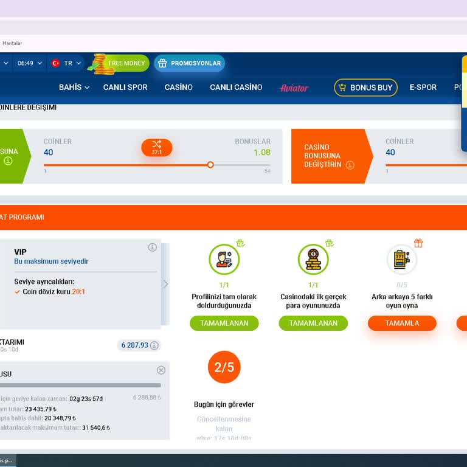Click the info icon on Casino Bonusuna Değiştirin
The height and width of the screenshot is (467, 467).
tap(350, 165)
